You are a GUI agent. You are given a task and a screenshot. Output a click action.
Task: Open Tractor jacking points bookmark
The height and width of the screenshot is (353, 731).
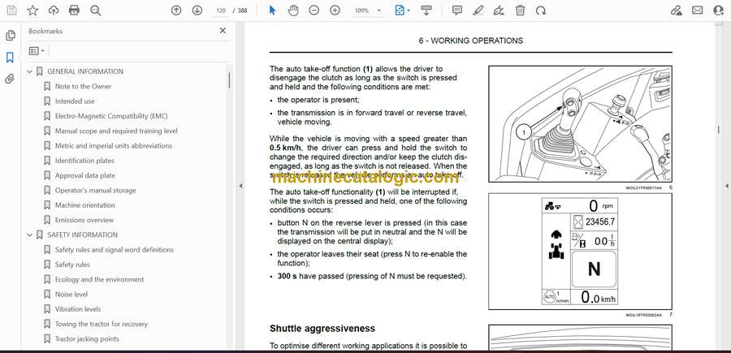[x=87, y=339]
